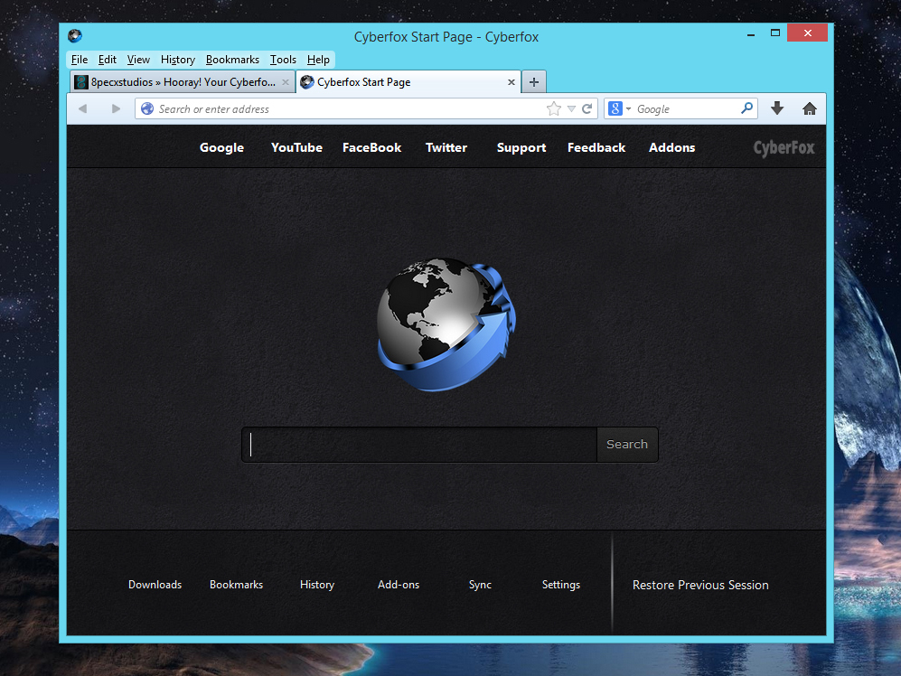Click the start page search input field
The width and height of the screenshot is (901, 676).
pos(419,445)
